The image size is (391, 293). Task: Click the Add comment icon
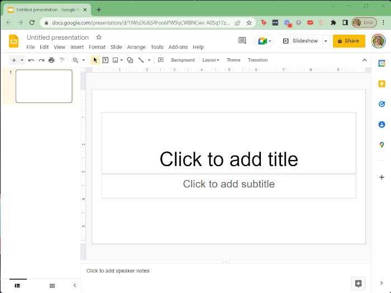pyautogui.click(x=161, y=60)
